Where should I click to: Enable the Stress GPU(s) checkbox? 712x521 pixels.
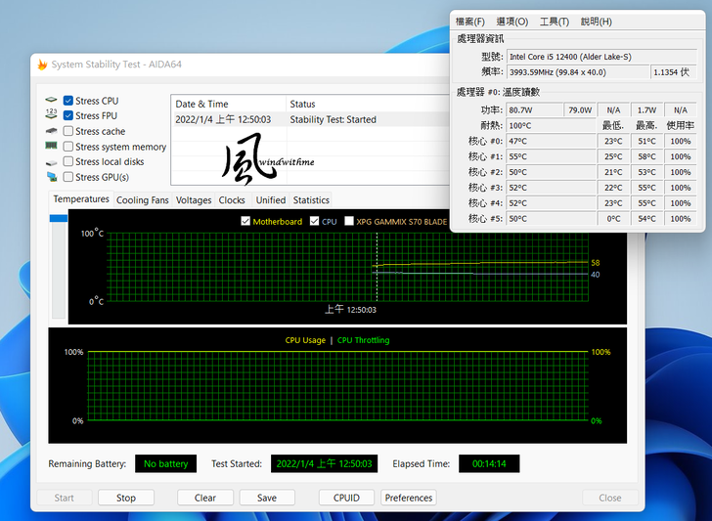click(x=68, y=177)
